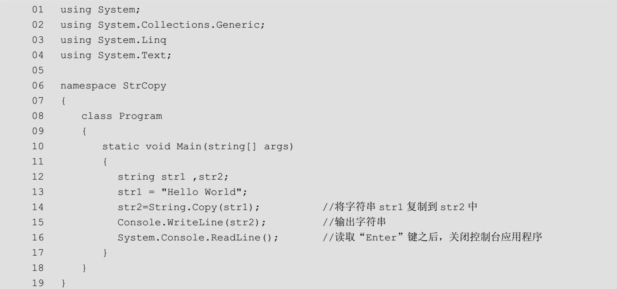617x289 pixels.
Task: Click the 'using System.Collections.Generic;' line
Action: 162,25
